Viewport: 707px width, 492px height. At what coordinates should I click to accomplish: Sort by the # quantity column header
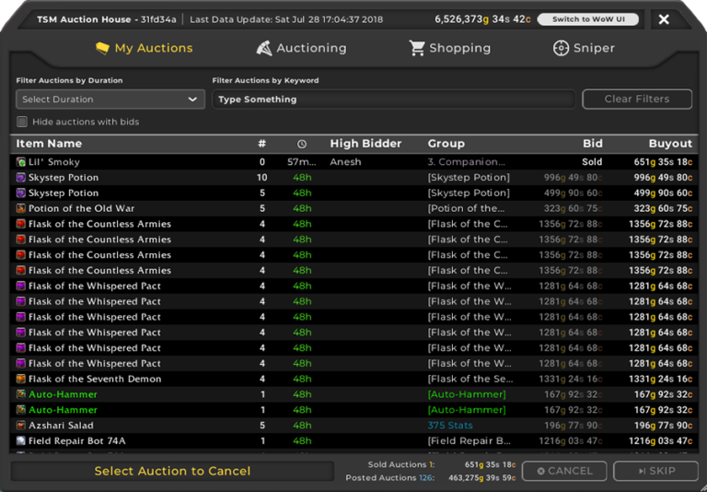tap(262, 144)
